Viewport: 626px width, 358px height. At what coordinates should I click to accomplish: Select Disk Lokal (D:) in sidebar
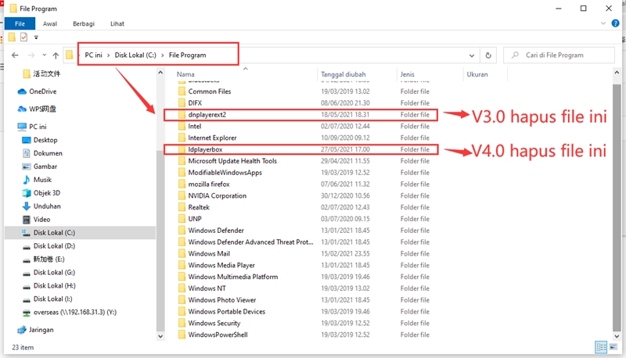coord(49,246)
